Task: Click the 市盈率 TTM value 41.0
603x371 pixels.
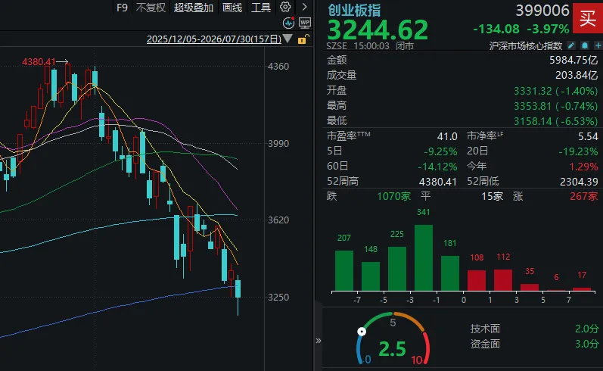Action: click(x=447, y=136)
